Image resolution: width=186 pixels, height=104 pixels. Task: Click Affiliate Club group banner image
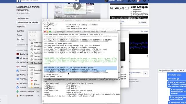129,12
